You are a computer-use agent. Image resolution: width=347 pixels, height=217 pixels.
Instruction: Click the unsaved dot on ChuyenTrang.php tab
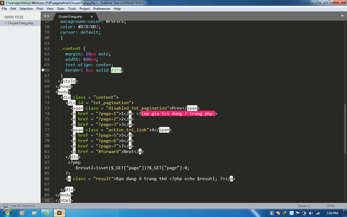pos(92,17)
